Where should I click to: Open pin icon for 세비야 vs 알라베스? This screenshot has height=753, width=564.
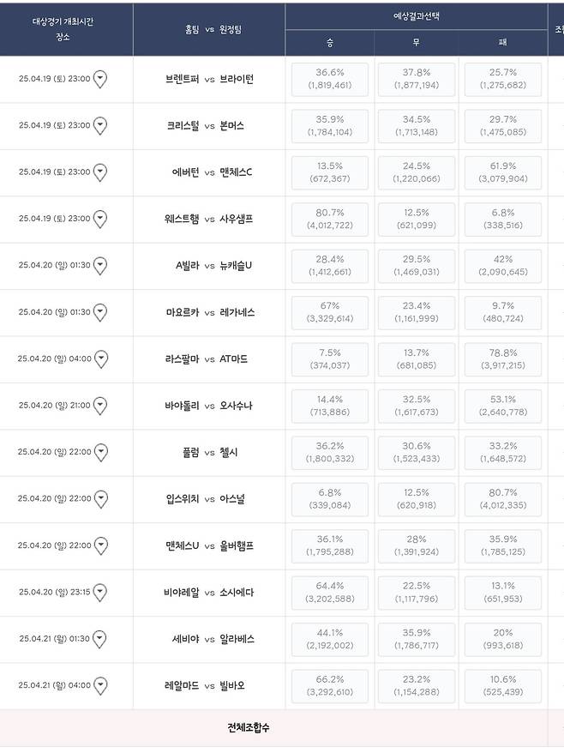click(x=103, y=639)
